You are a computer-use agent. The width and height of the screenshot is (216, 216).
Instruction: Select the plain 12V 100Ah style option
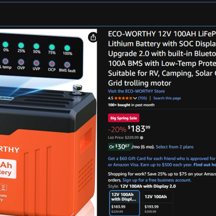(158, 203)
